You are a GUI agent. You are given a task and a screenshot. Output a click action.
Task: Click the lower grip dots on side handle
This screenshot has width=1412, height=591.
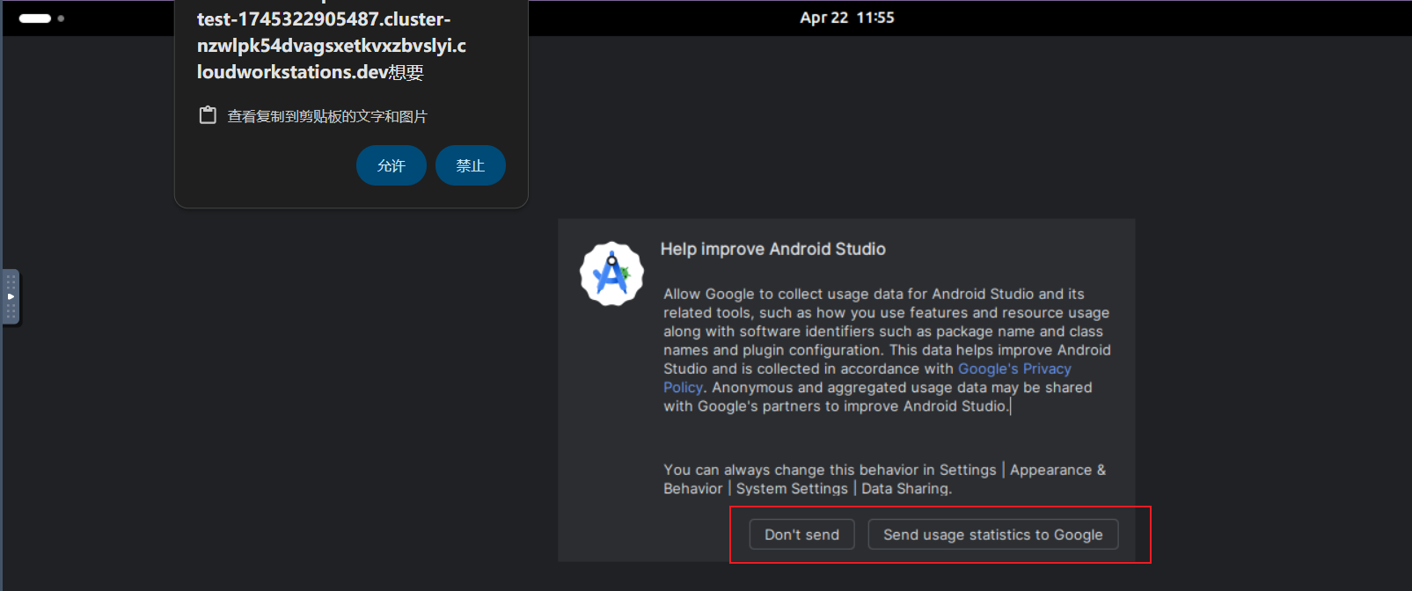[x=11, y=312]
